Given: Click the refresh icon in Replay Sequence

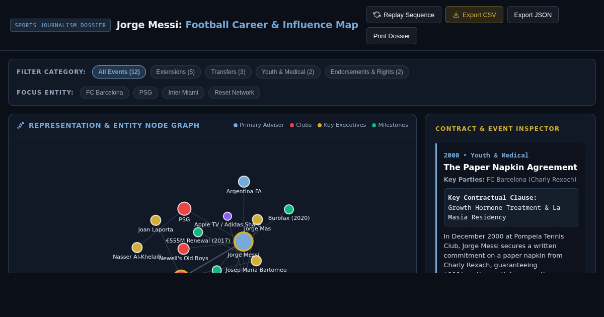Looking at the screenshot, I should [377, 15].
